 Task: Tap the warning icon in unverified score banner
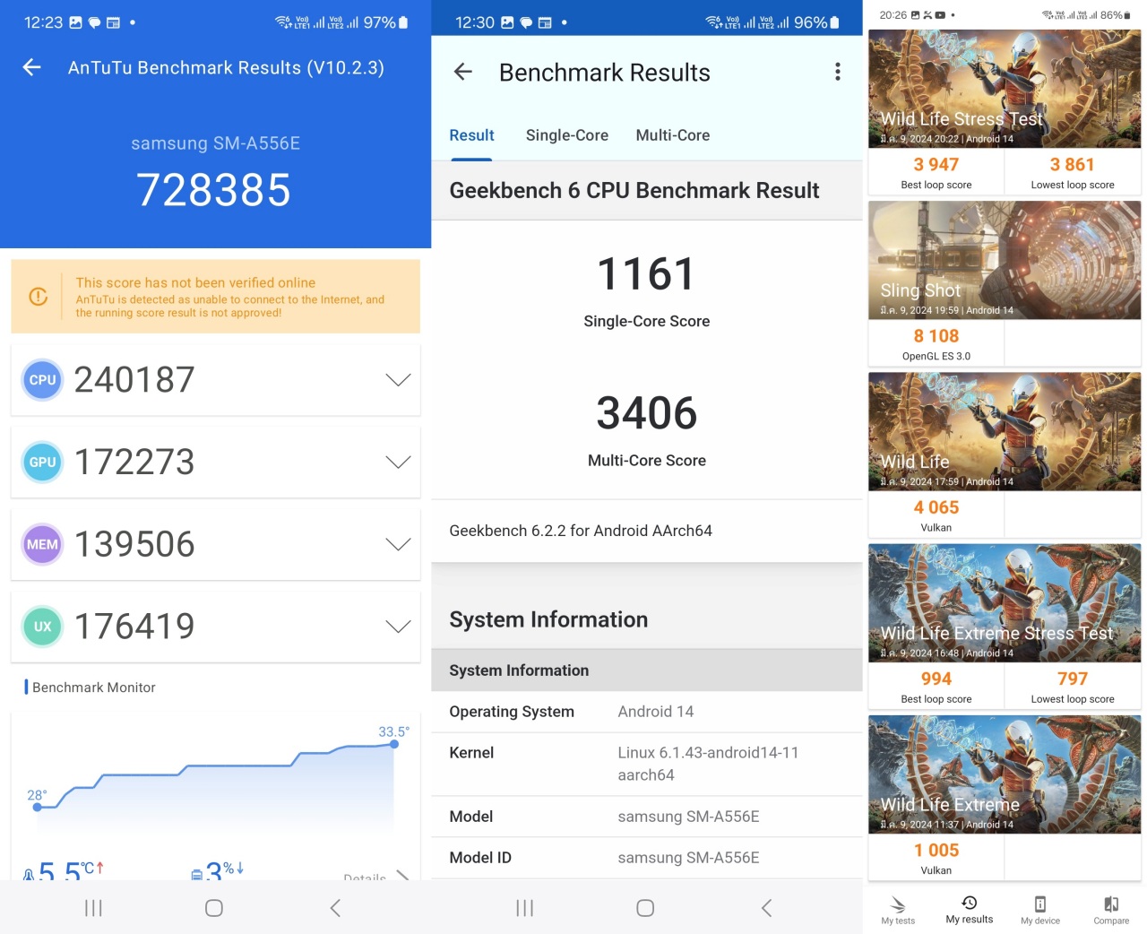coord(39,297)
